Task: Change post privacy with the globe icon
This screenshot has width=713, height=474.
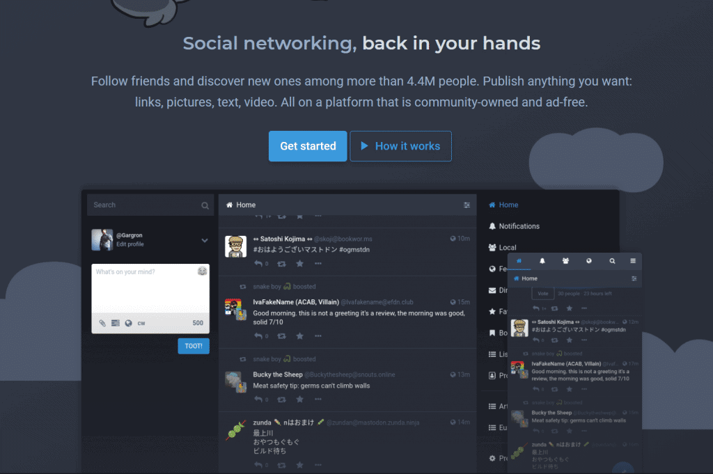Action: click(x=129, y=323)
